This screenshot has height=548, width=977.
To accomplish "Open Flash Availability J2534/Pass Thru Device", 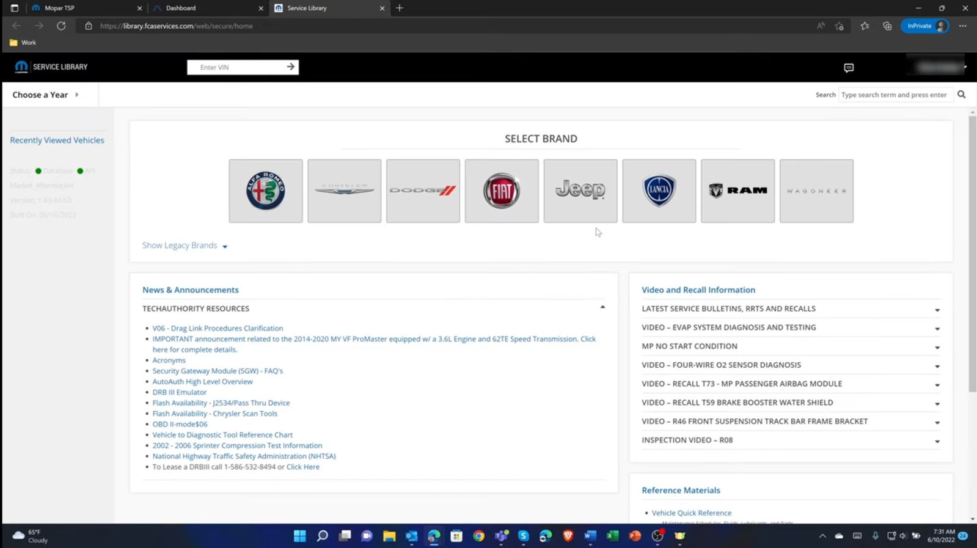I will point(221,403).
